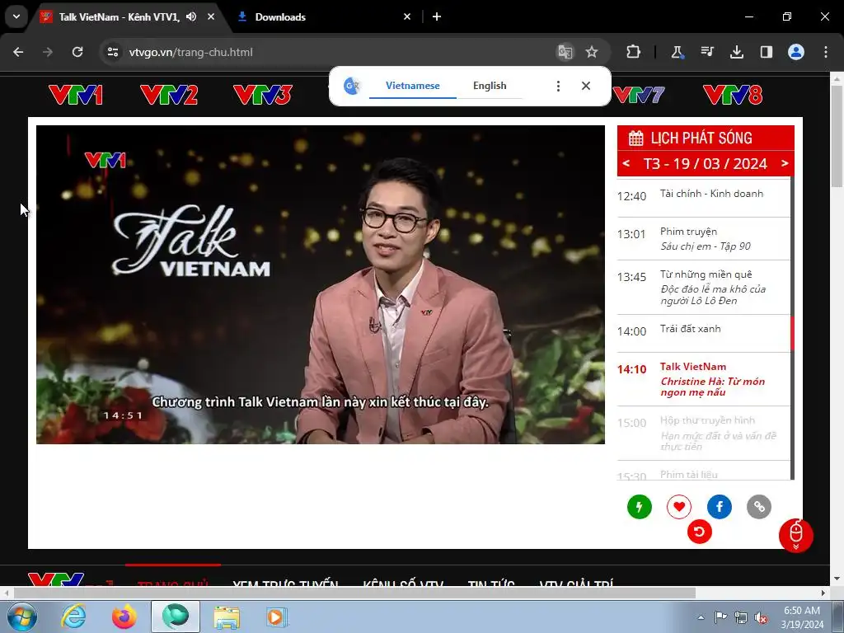Open the VTV1 channel logo

click(75, 95)
